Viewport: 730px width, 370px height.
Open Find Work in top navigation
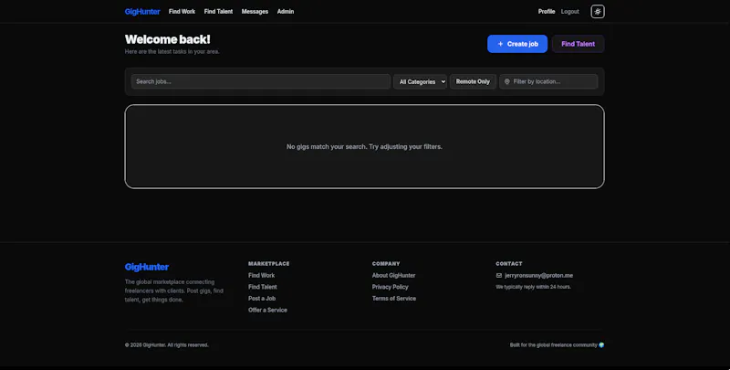182,12
